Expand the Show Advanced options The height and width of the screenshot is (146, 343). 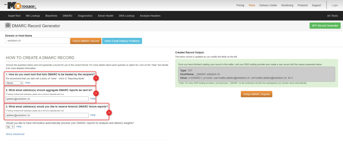15,134
